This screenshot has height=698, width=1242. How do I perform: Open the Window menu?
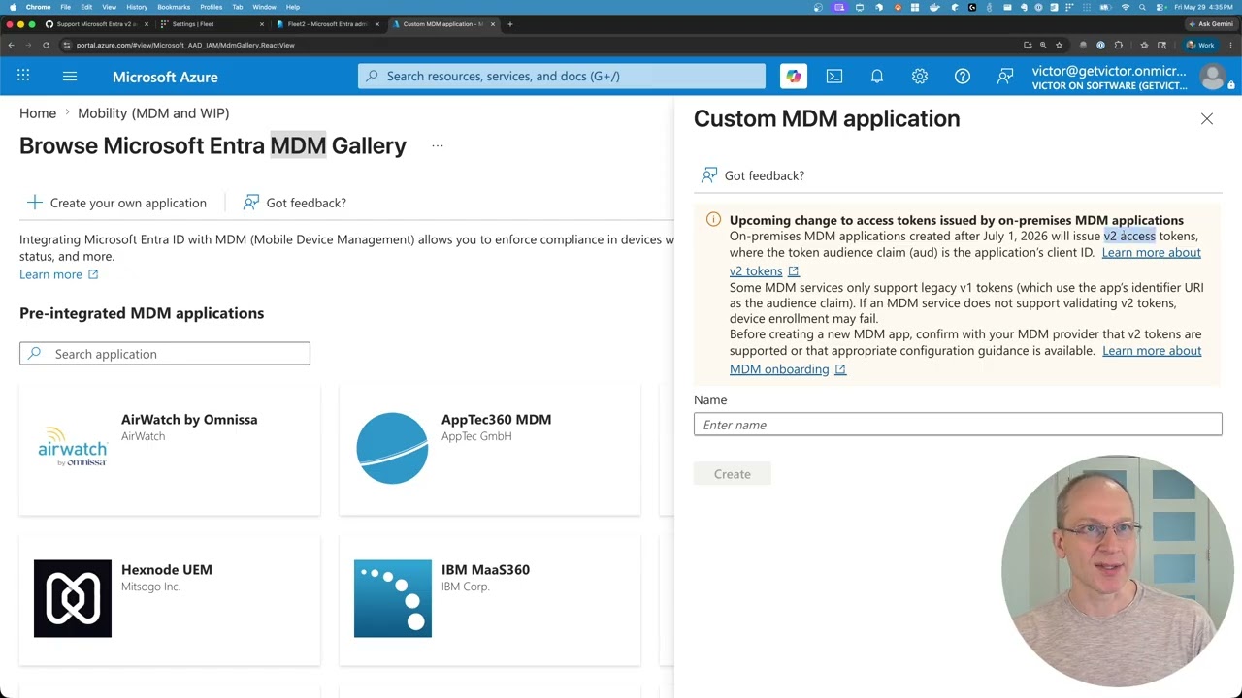(x=264, y=7)
